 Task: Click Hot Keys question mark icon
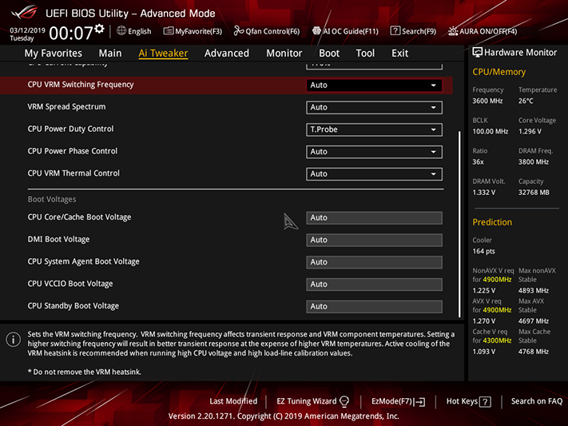pos(485,402)
